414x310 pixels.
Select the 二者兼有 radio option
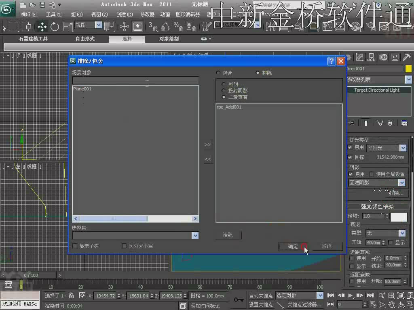coord(224,97)
